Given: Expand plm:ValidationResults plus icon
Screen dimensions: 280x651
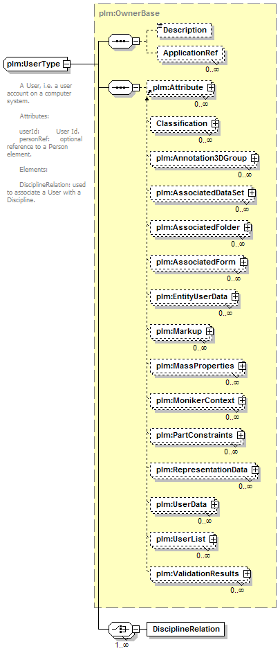Looking at the screenshot, I should 246,573.
